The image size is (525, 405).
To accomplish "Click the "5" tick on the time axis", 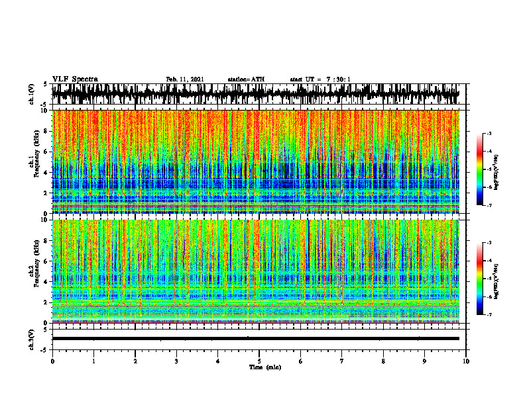I will click(259, 361).
